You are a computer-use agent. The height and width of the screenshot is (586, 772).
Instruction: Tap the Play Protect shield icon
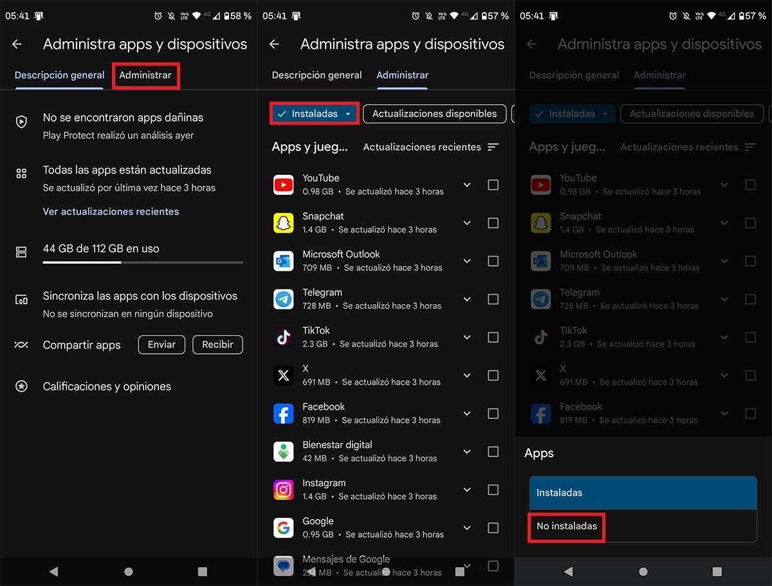[21, 120]
